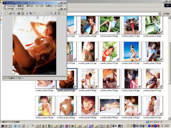Click the スタート button
Viewport: 171px width, 128px height.
coord(6,126)
